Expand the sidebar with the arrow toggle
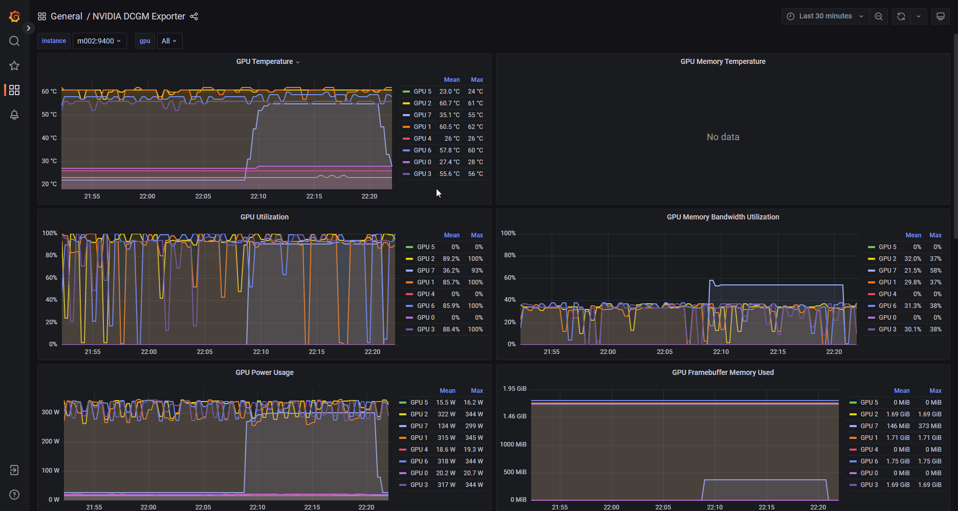The height and width of the screenshot is (511, 958). click(x=29, y=28)
